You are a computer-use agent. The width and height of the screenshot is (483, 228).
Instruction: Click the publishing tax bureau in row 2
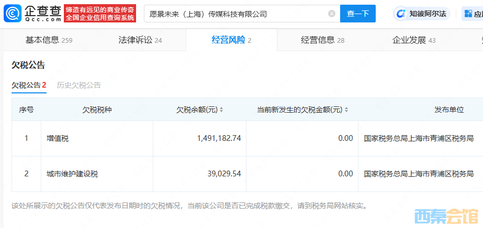pos(419,174)
